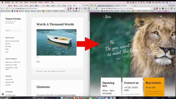Open YouTube bookmark in left window bookmarks bar
This screenshot has height=99, width=176.
(17, 11)
